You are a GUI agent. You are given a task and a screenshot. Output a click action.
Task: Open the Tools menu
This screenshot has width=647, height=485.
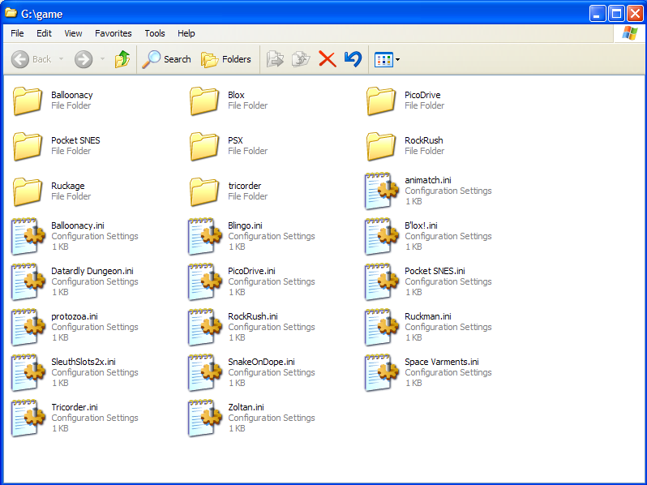[154, 33]
